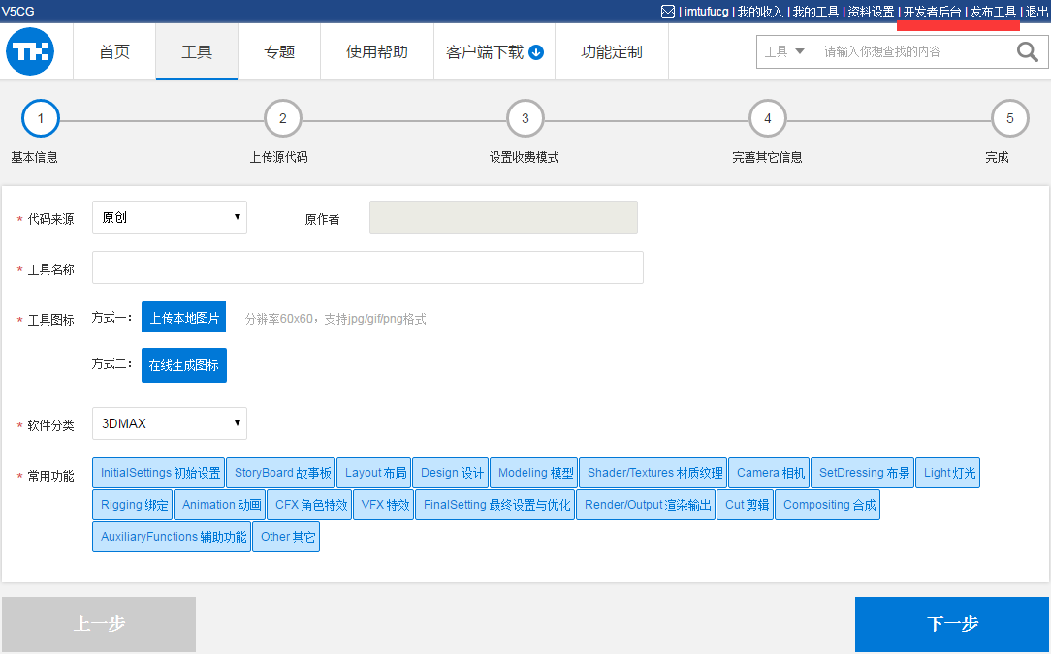
Task: Toggle Rigging 绑定 tag
Action: click(x=134, y=505)
